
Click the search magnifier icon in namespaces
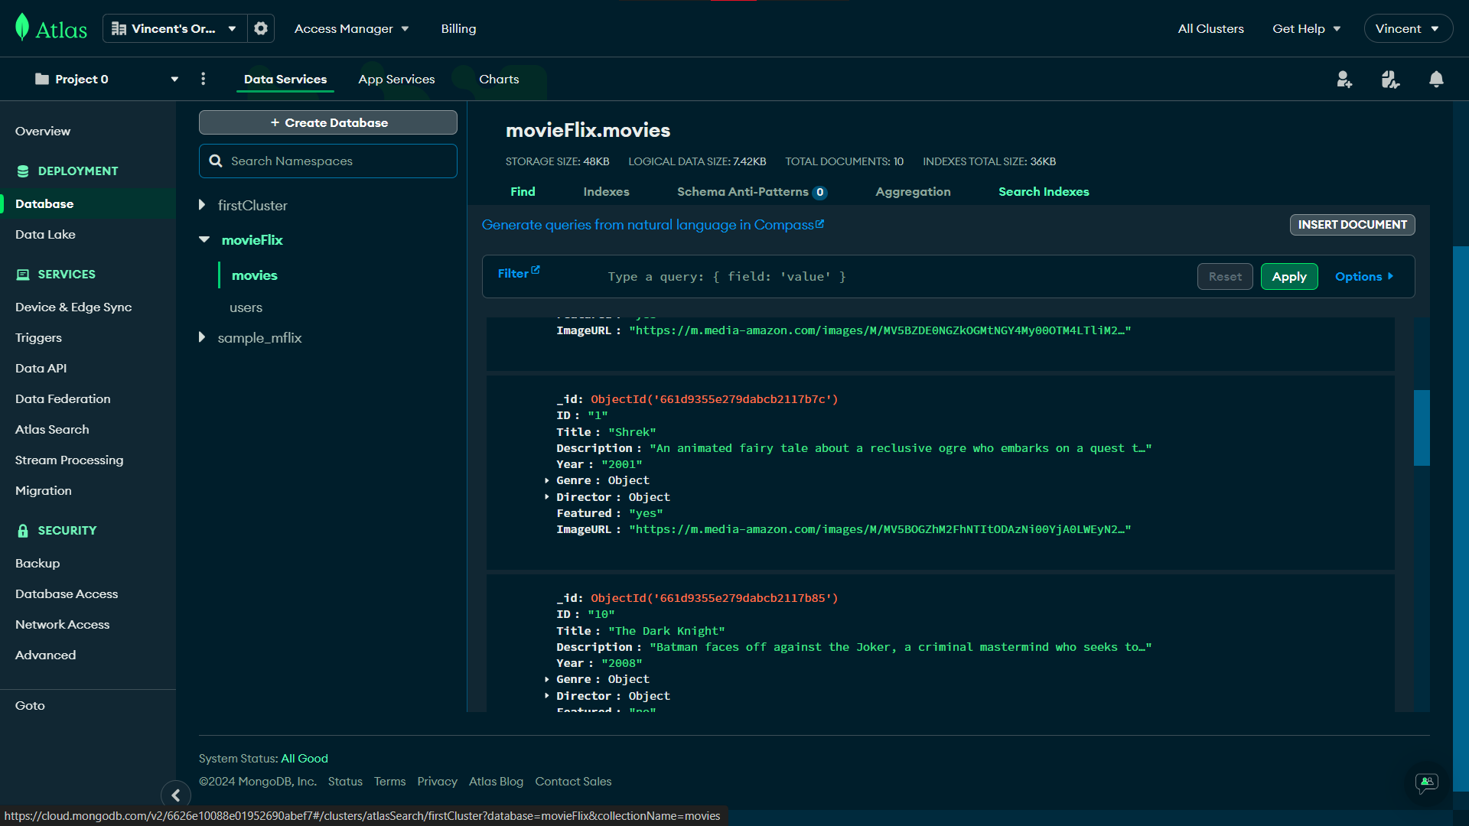click(x=216, y=161)
